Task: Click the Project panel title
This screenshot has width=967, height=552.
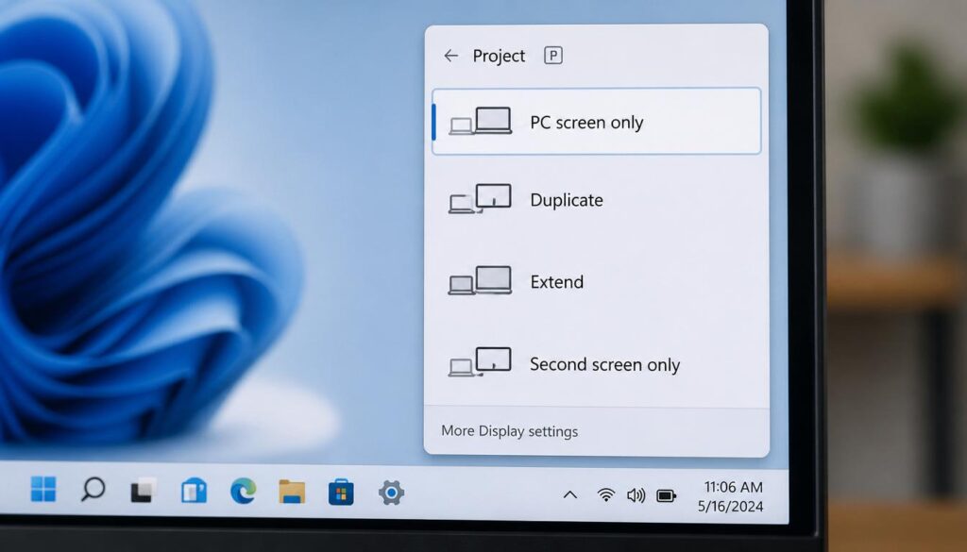Action: point(499,56)
